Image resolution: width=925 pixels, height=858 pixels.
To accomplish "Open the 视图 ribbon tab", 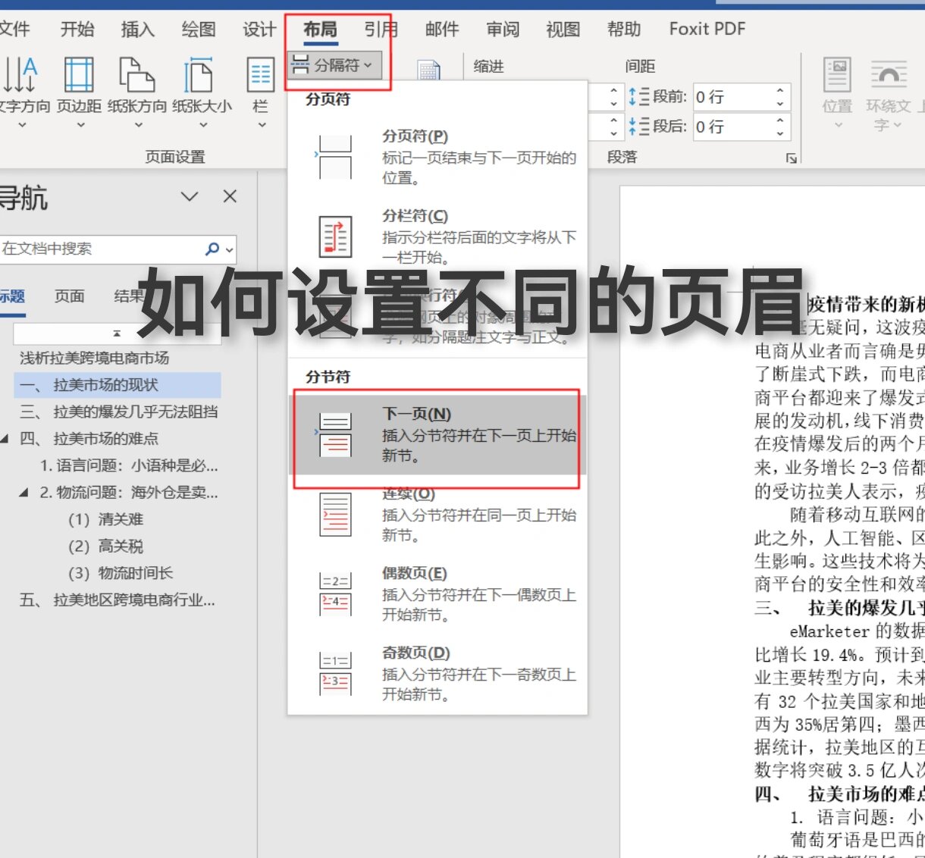I will [563, 30].
